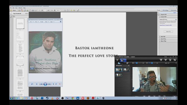
Task: Open the folder icon in WebCam Companion
Action: tap(175, 60)
